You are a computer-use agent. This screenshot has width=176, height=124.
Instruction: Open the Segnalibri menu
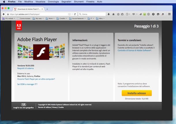[x=66, y=1]
